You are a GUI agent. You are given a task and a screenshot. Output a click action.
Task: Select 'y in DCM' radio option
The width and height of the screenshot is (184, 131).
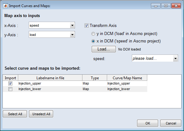point(93,34)
